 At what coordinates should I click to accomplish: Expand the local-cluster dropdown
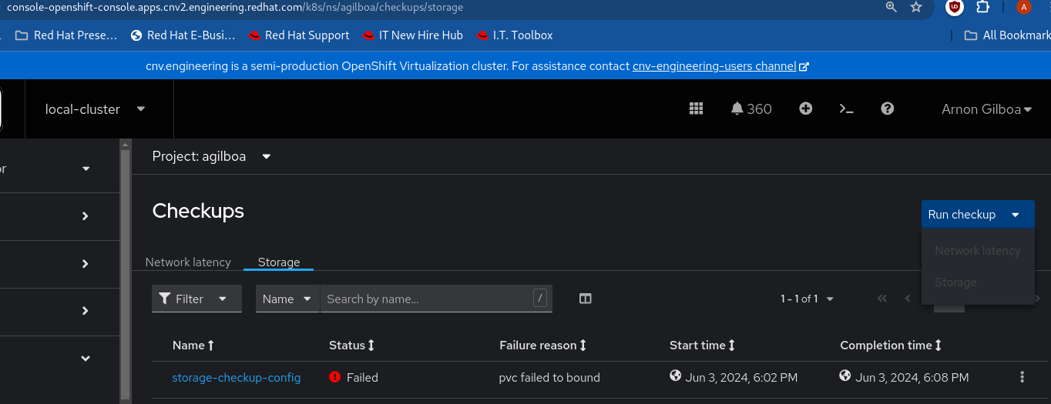click(96, 109)
